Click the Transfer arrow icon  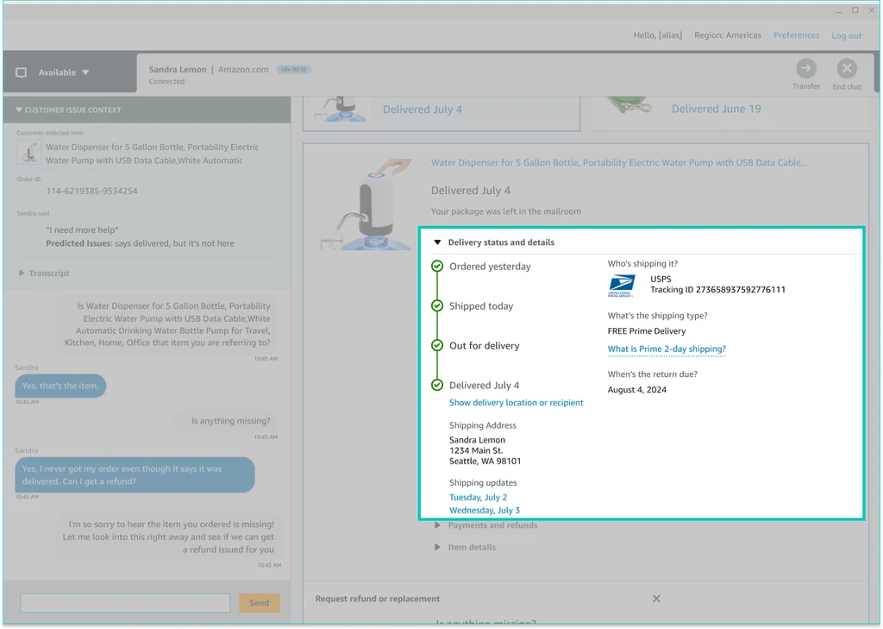pos(805,69)
